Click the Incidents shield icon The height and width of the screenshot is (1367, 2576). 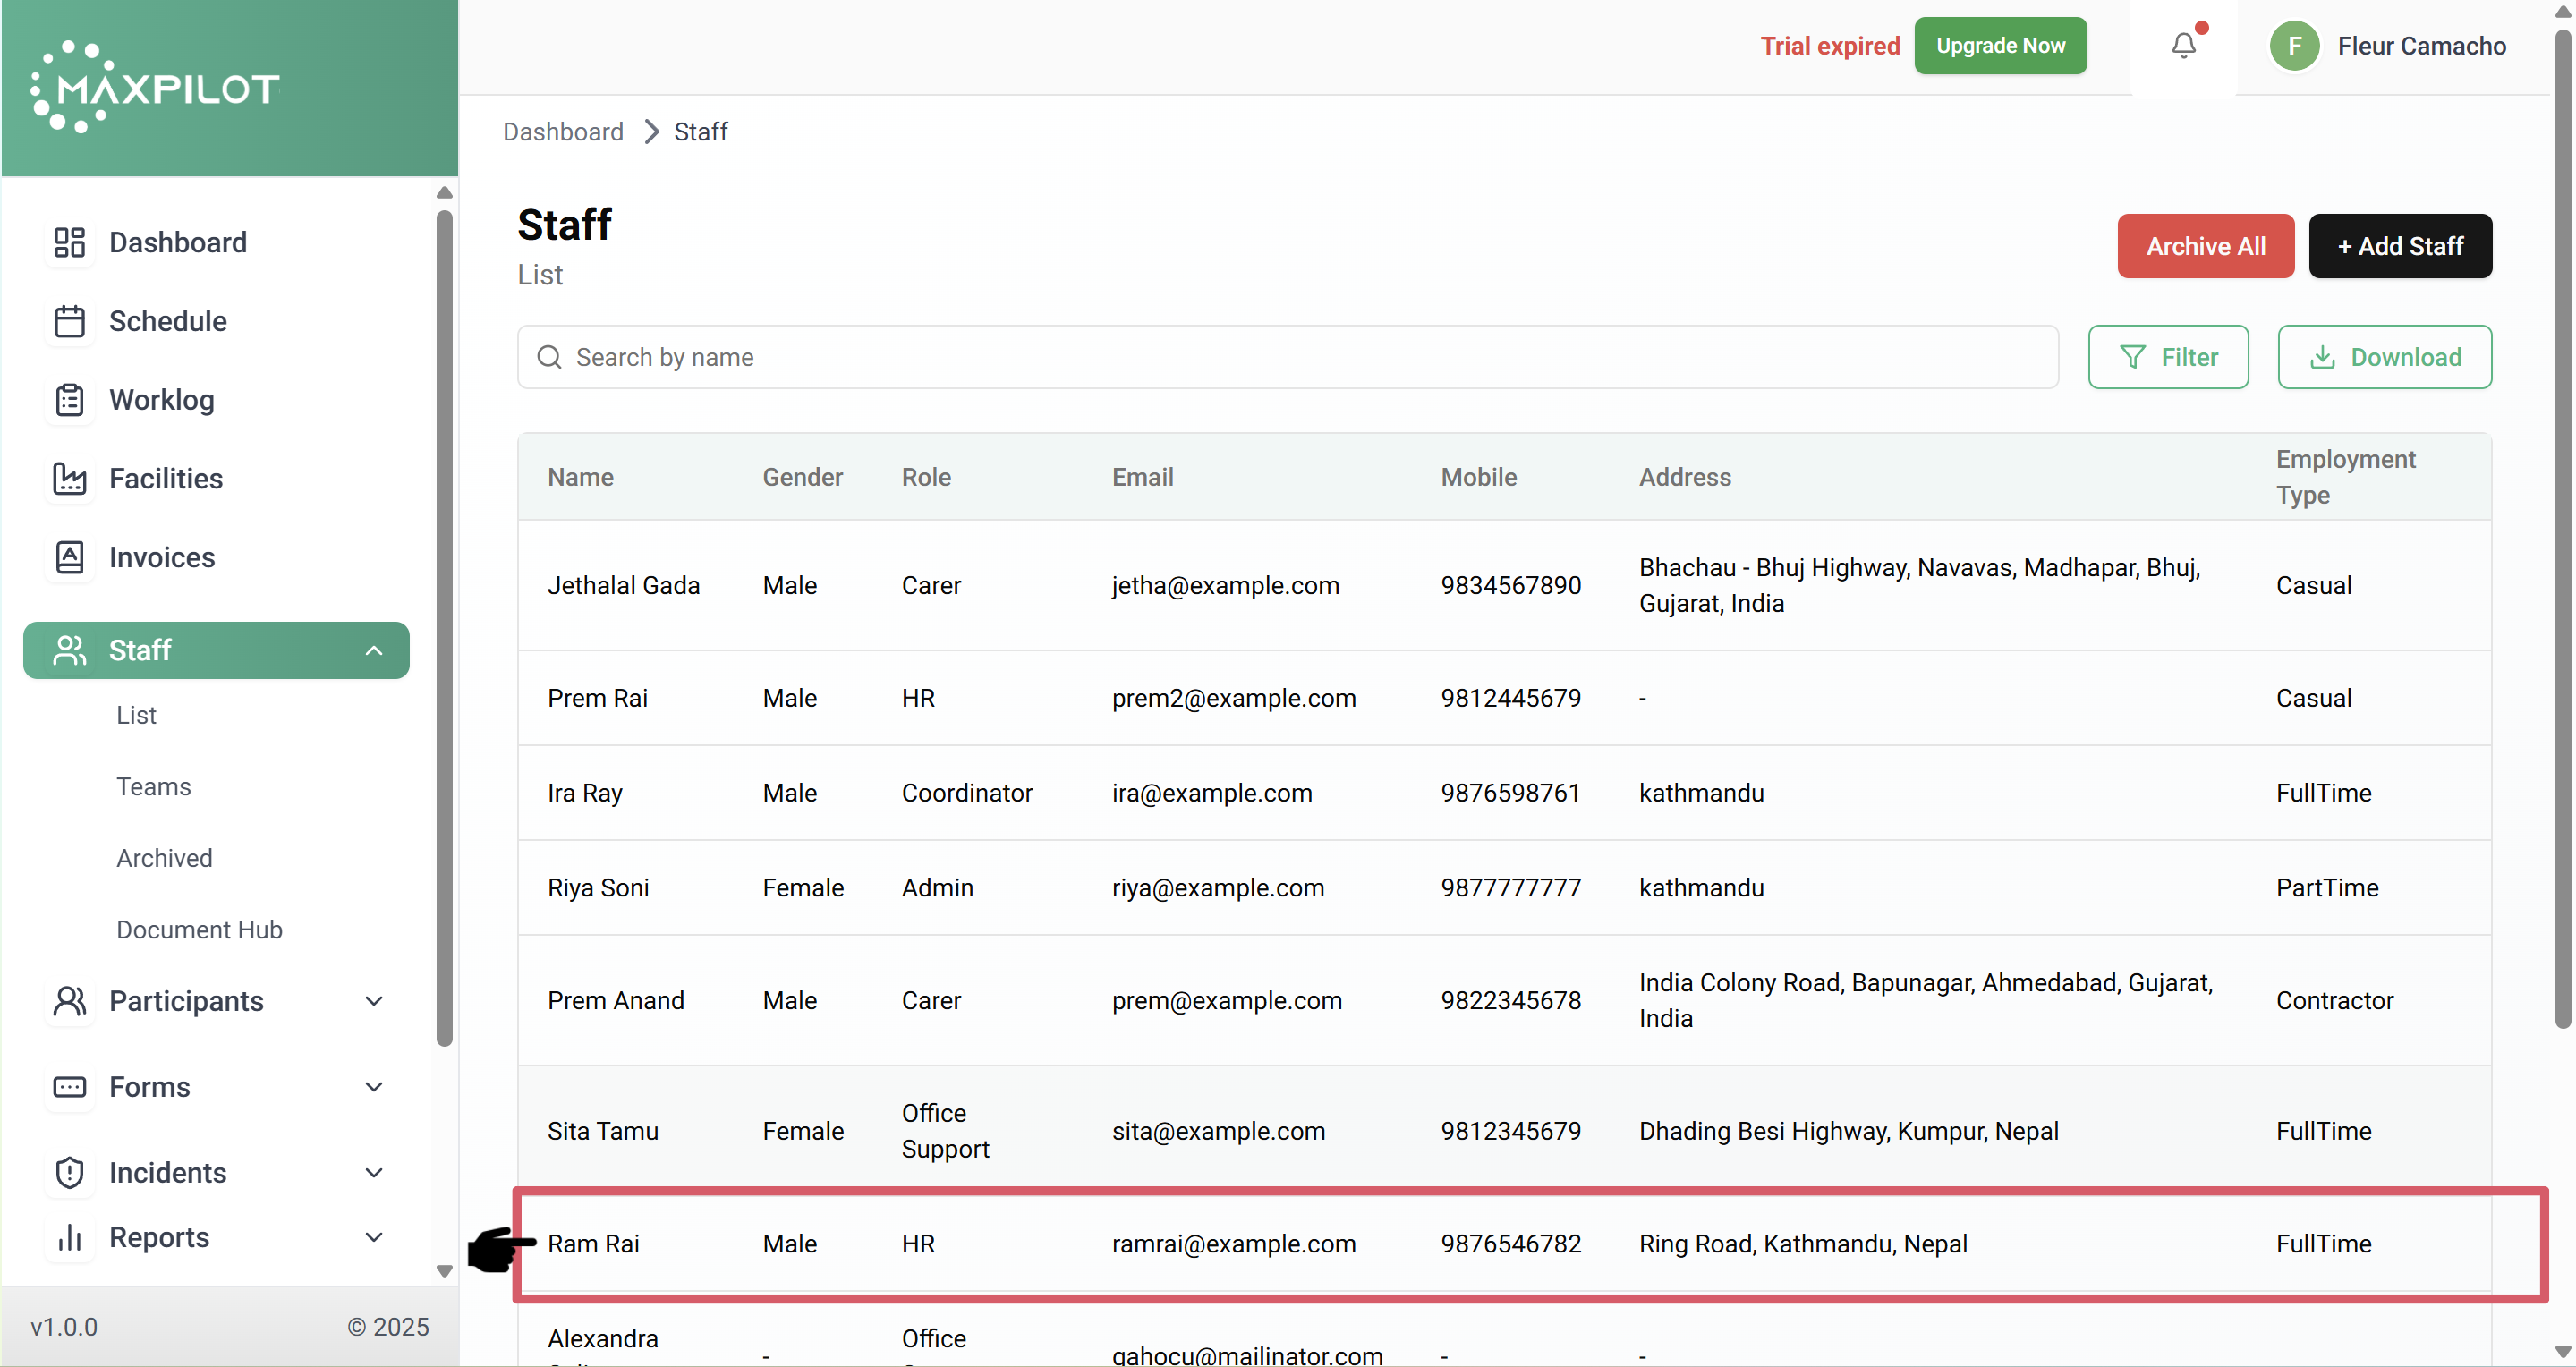tap(69, 1172)
